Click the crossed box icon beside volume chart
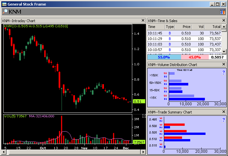The image size is (228, 156). click(144, 116)
